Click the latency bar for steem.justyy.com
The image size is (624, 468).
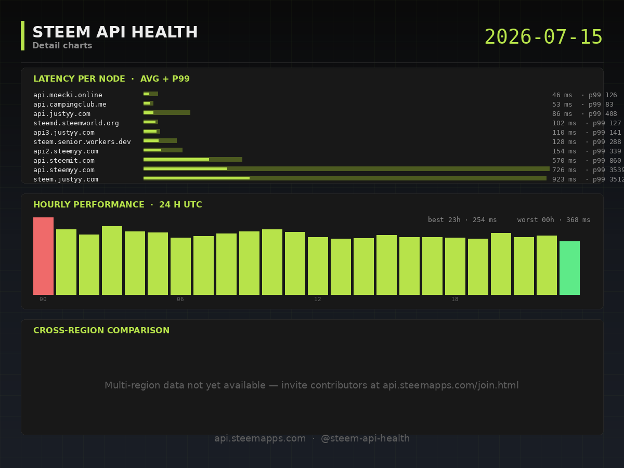pyautogui.click(x=345, y=178)
